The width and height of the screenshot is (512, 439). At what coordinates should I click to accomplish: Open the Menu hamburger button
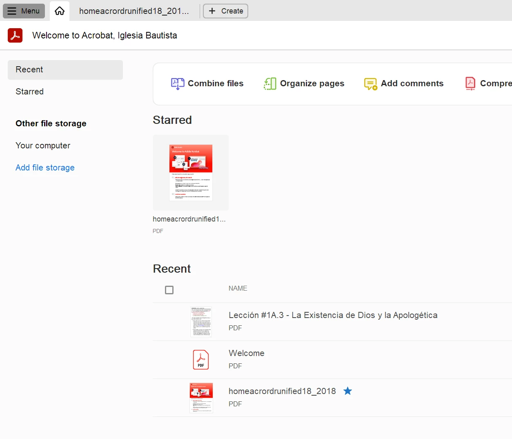[24, 11]
